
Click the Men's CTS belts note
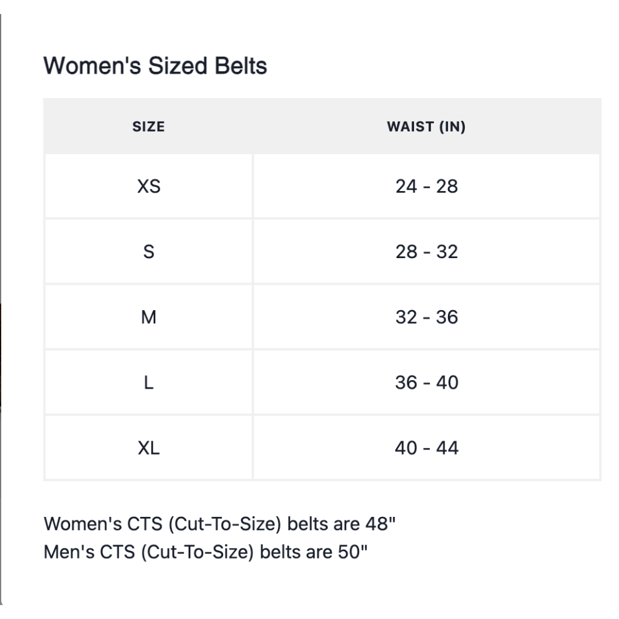pos(206,553)
